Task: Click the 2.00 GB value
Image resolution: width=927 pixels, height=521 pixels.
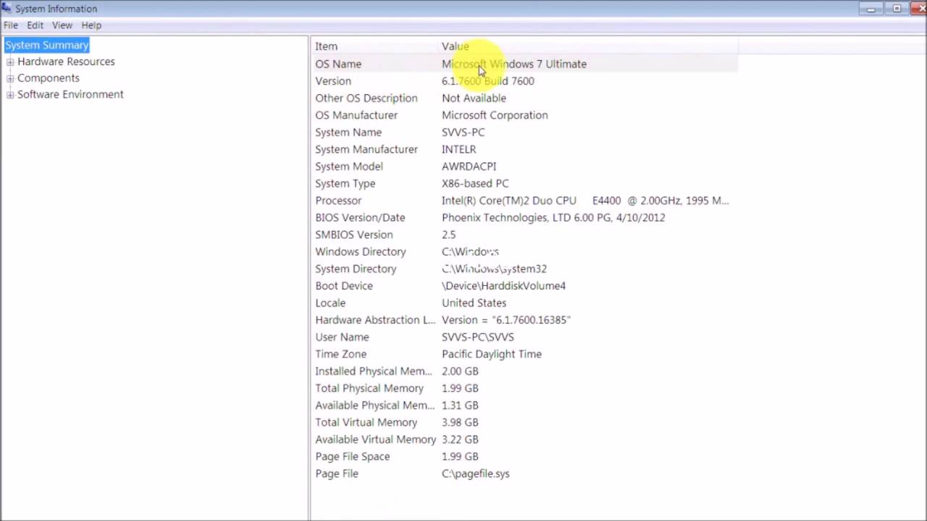Action: (460, 371)
